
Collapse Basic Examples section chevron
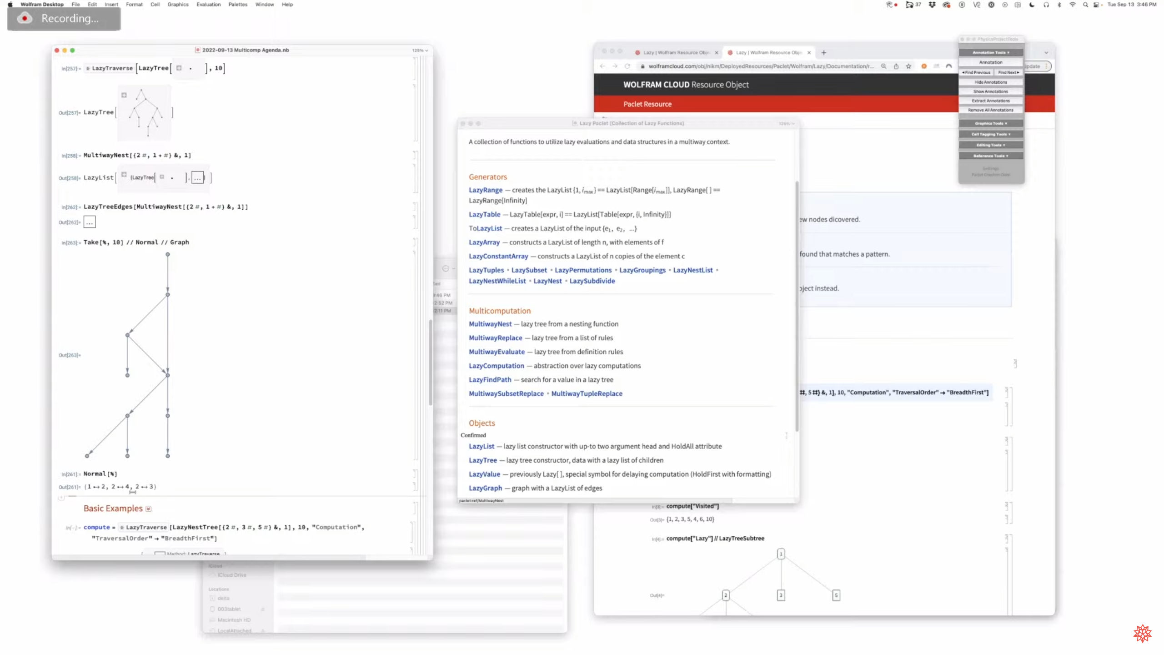click(148, 509)
